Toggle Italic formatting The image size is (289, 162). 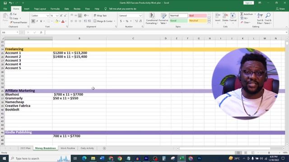37,21
